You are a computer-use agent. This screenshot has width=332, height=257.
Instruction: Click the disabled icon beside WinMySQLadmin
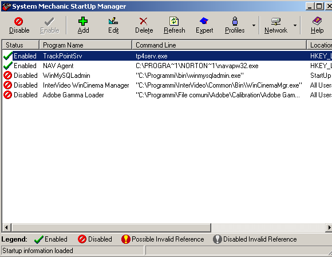tap(7, 76)
